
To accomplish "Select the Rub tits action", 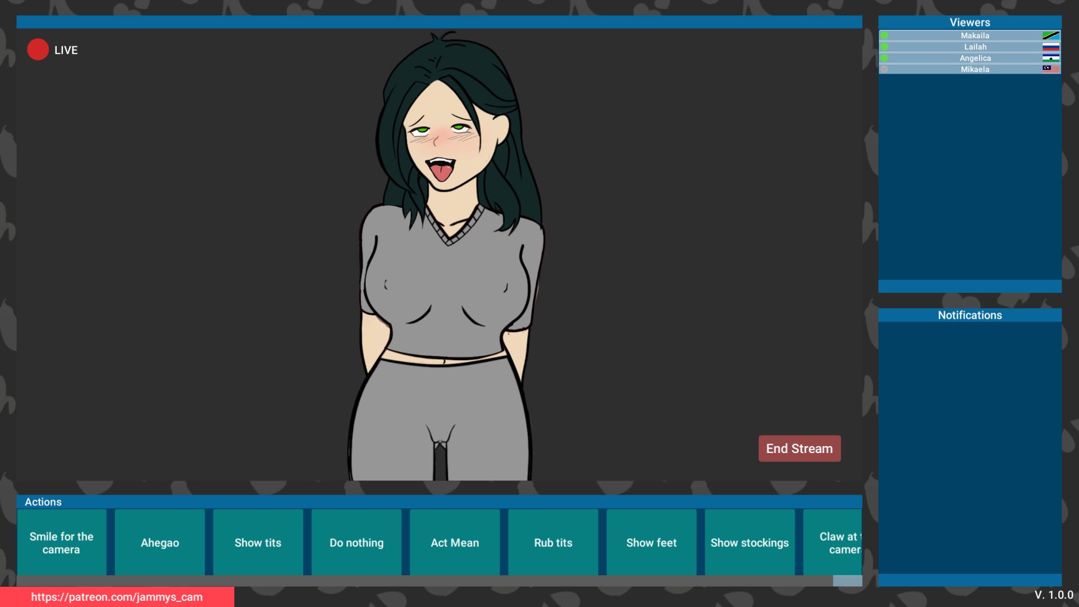I will [x=553, y=542].
